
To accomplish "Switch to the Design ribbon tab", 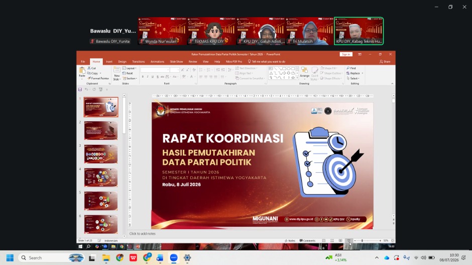I will coord(122,62).
